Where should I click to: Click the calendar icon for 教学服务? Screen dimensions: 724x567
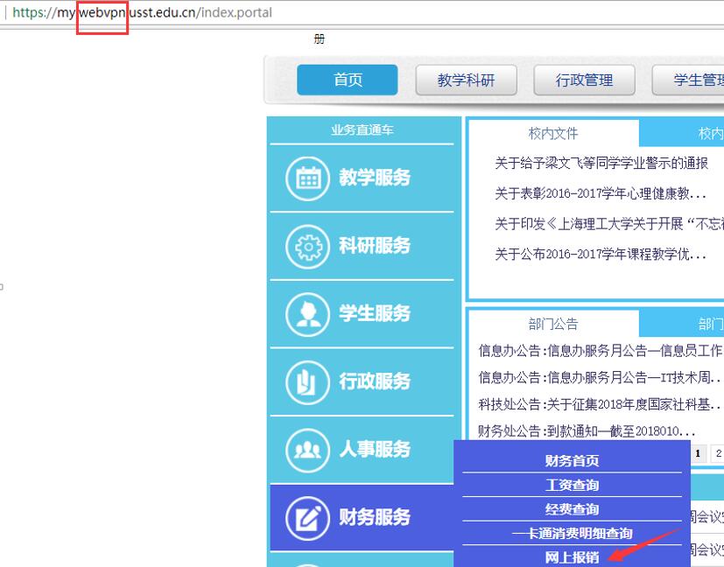[x=307, y=178]
